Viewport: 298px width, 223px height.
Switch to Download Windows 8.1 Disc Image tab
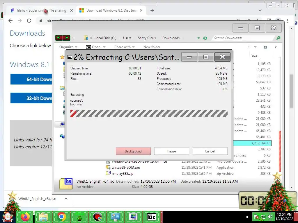pos(111,10)
